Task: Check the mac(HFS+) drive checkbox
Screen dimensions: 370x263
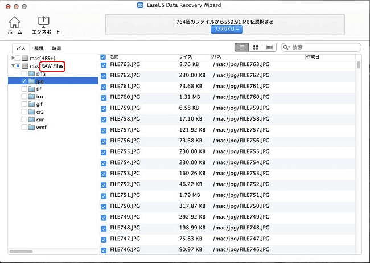Action: tap(18, 58)
